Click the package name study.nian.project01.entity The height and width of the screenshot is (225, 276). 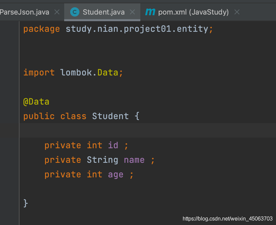pos(137,29)
